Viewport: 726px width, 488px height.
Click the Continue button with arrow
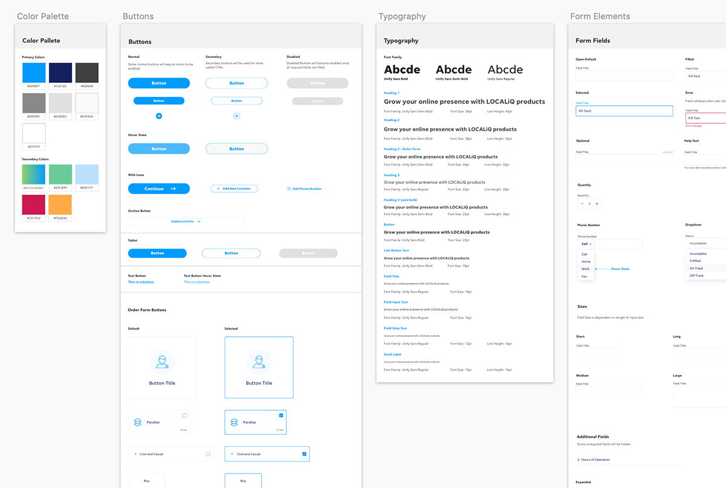point(159,189)
